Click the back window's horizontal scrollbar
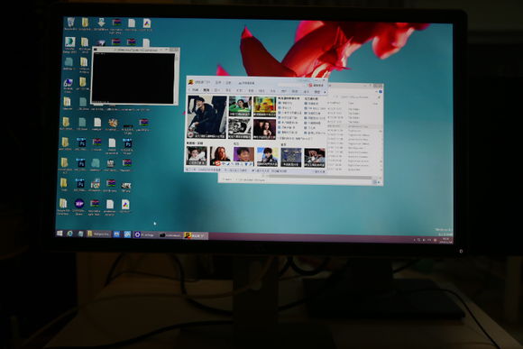This screenshot has height=349, width=523. pos(320,177)
